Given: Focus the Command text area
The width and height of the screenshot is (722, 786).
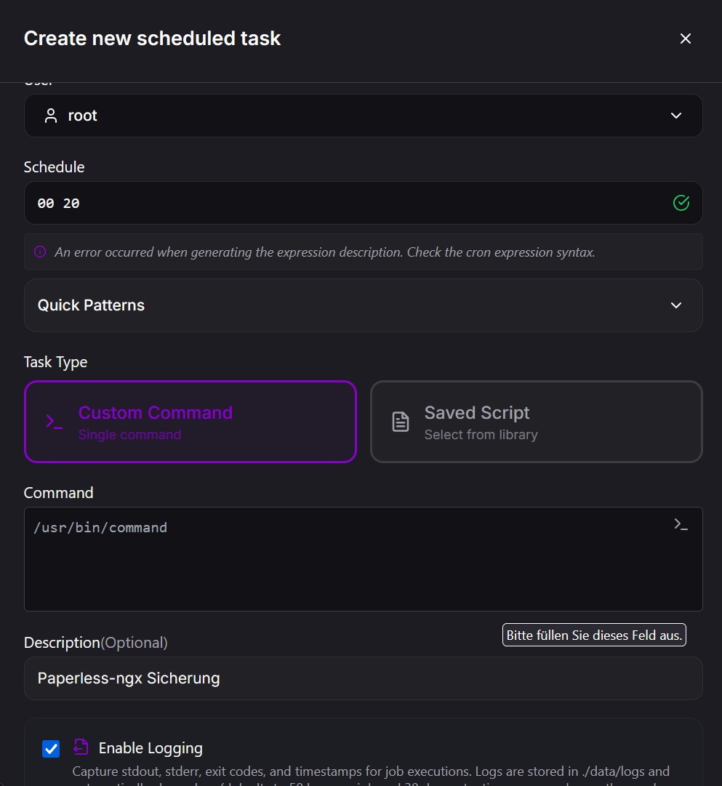Looking at the screenshot, I should click(349, 567).
